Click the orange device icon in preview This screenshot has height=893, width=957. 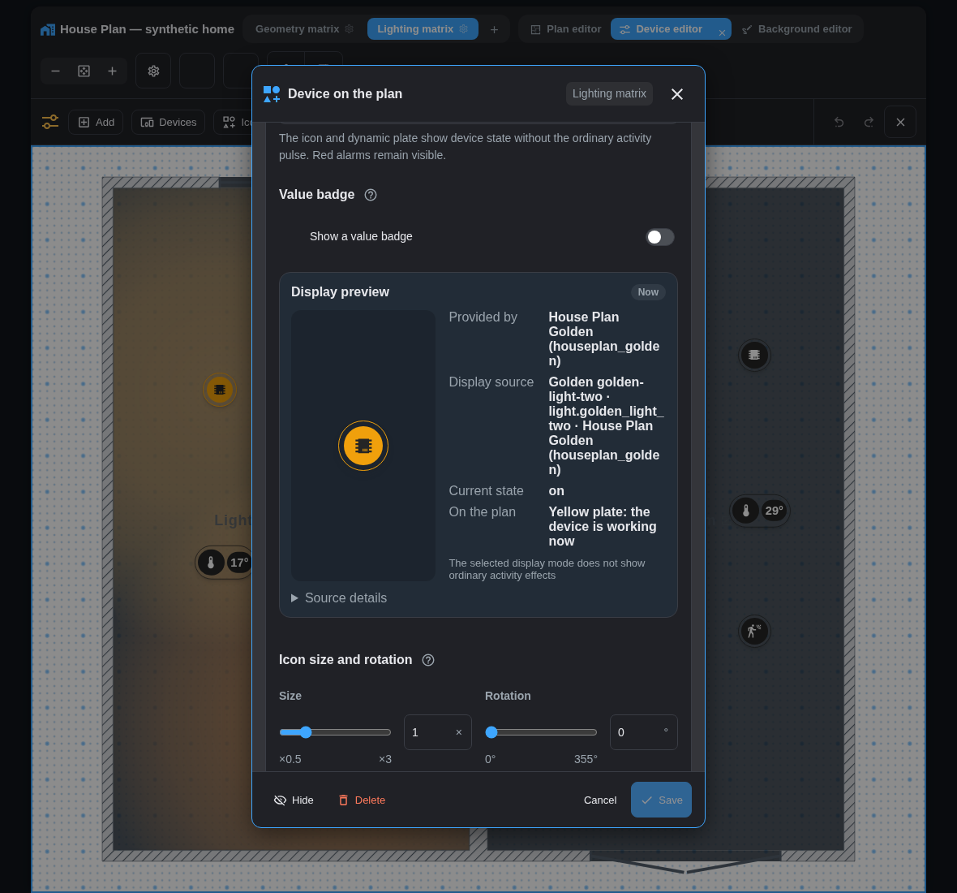point(363,446)
